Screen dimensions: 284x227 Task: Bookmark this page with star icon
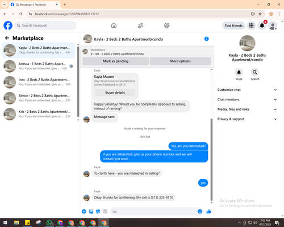pyautogui.click(x=260, y=14)
